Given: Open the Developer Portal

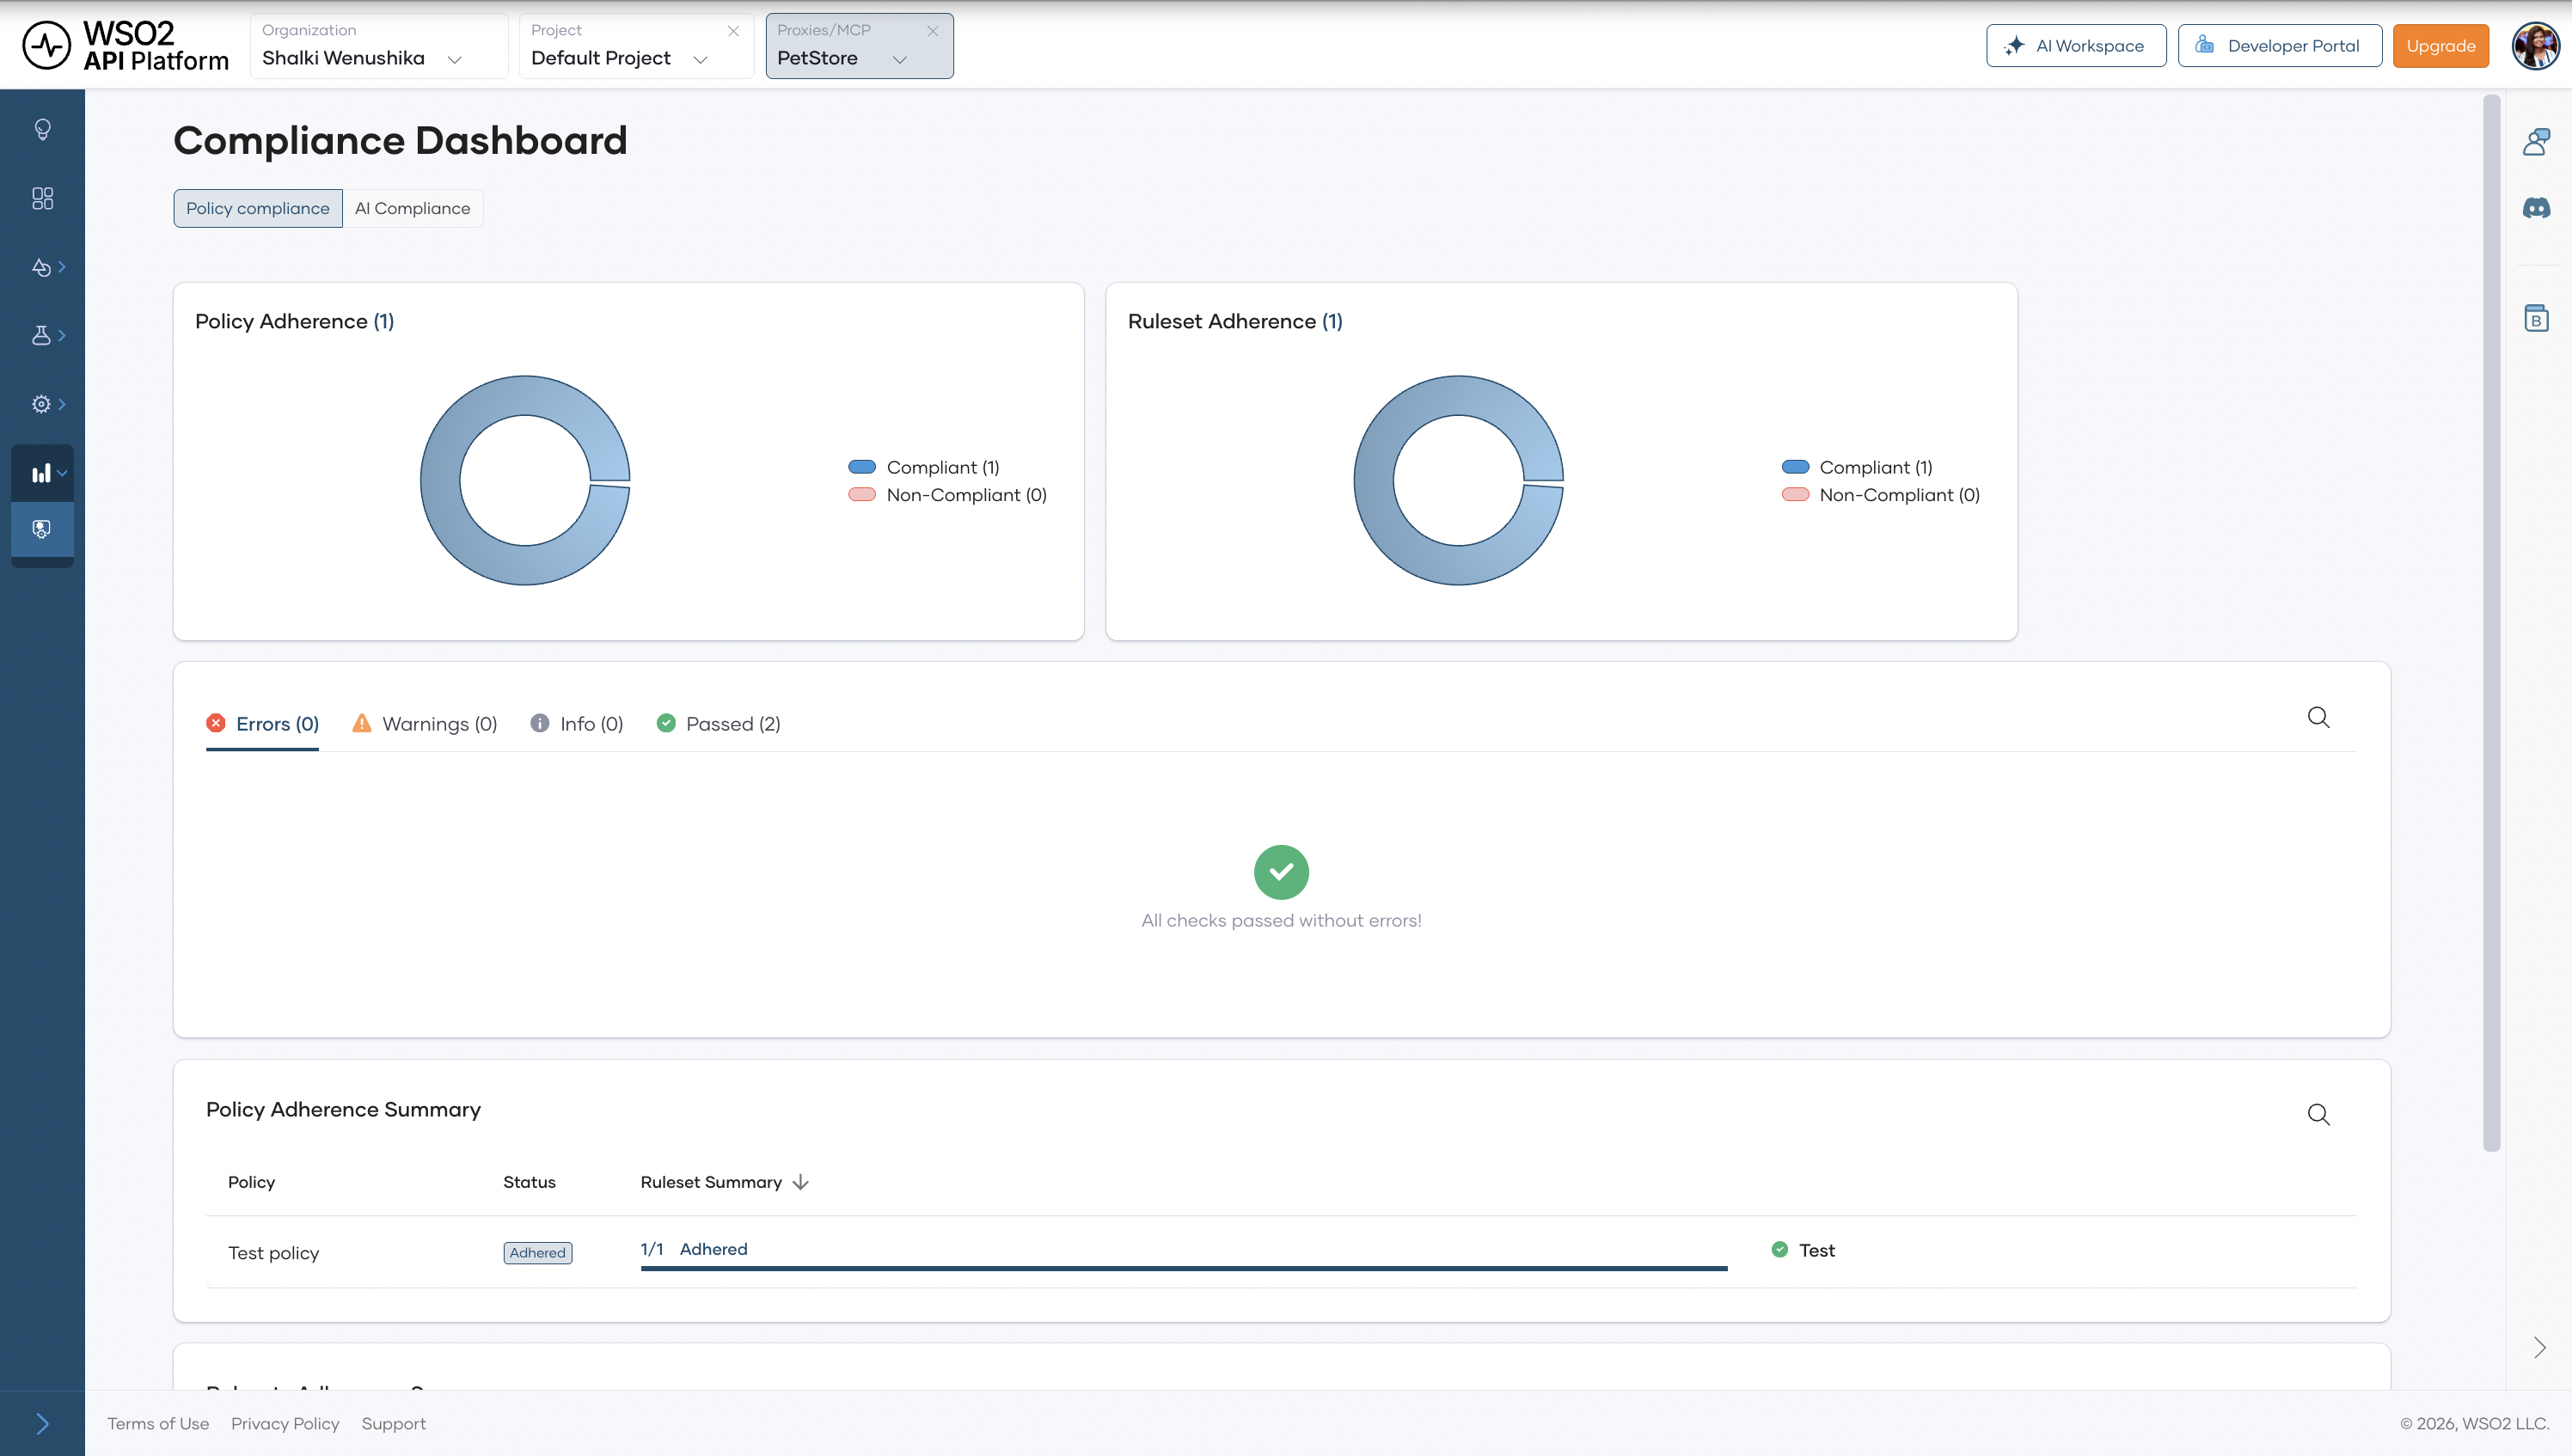Looking at the screenshot, I should pyautogui.click(x=2280, y=46).
